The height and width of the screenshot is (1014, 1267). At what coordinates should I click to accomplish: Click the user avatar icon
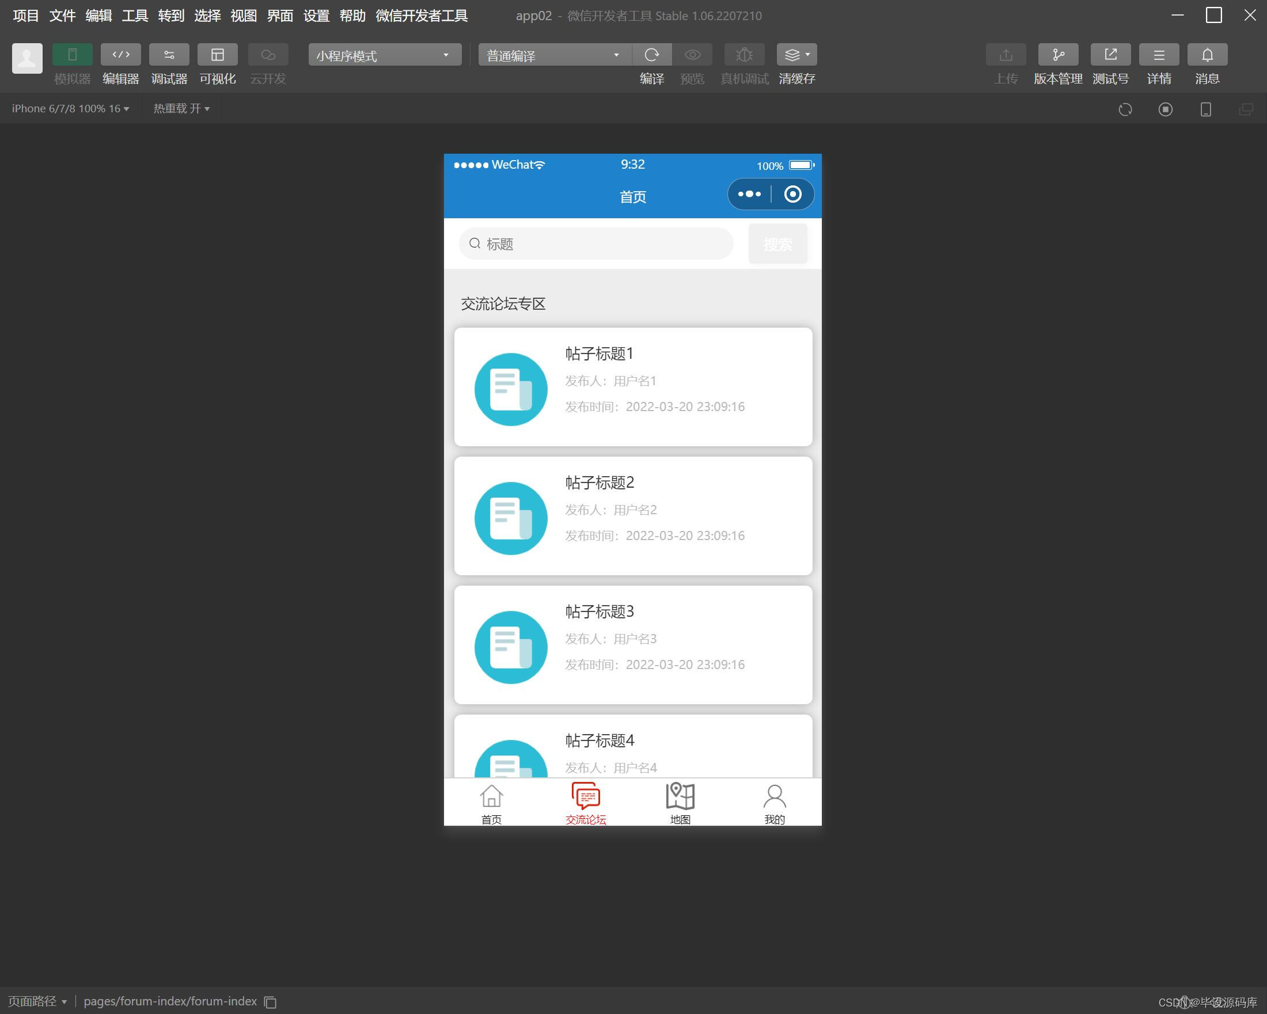click(27, 58)
